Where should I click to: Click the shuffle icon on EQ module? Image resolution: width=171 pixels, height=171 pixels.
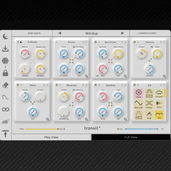click(x=164, y=85)
